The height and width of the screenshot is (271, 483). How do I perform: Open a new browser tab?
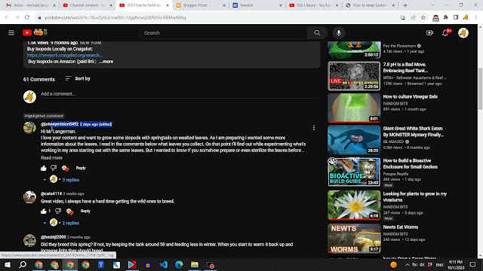point(405,5)
